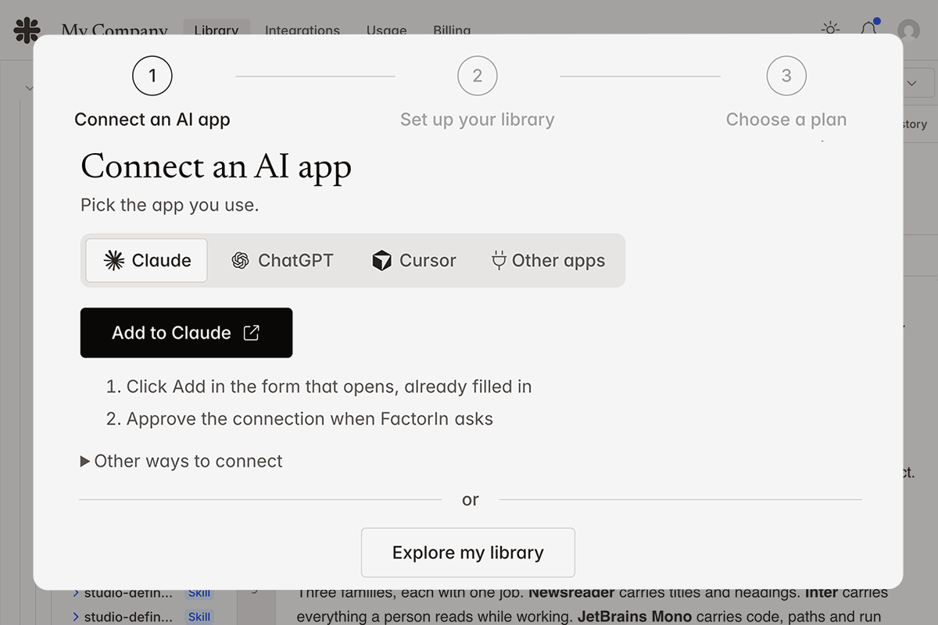Select the ChatGPT app tab

coord(282,260)
